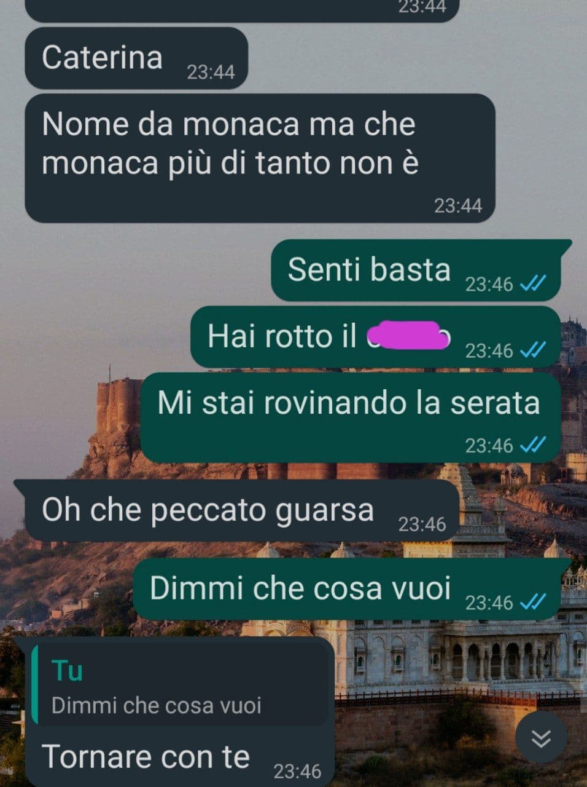Click read ticks on sent 'Dimmi che cosa vuoi'
587x787 pixels.
532,602
